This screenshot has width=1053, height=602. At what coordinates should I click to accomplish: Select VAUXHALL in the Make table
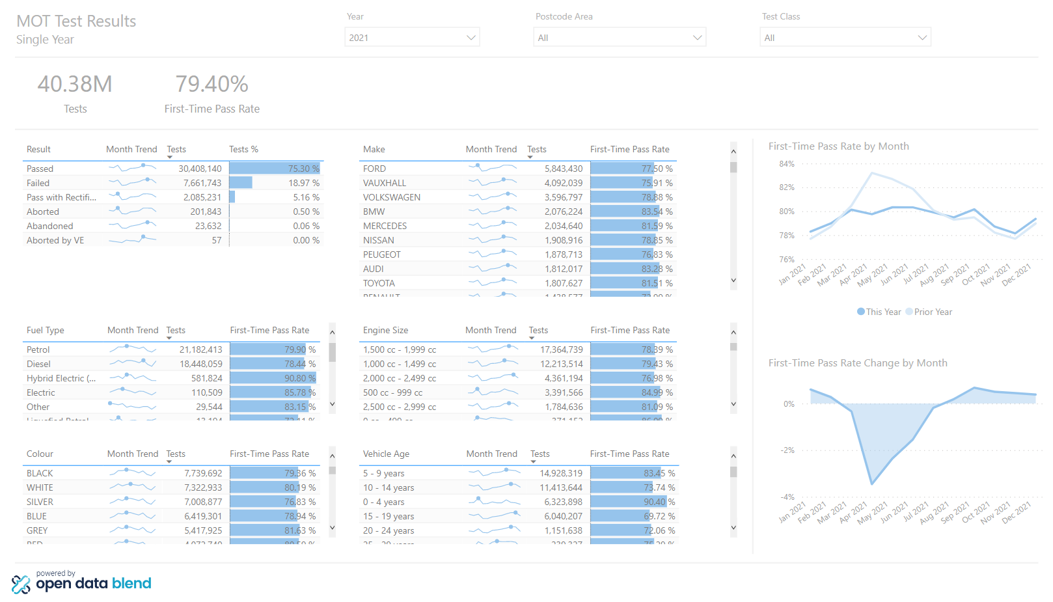[518, 183]
